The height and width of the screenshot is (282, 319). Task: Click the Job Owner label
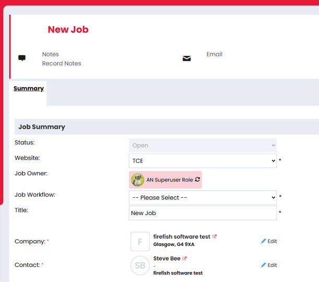click(x=31, y=173)
